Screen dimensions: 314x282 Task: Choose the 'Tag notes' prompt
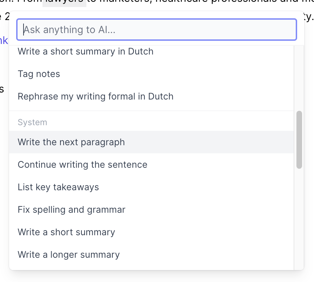(151, 74)
